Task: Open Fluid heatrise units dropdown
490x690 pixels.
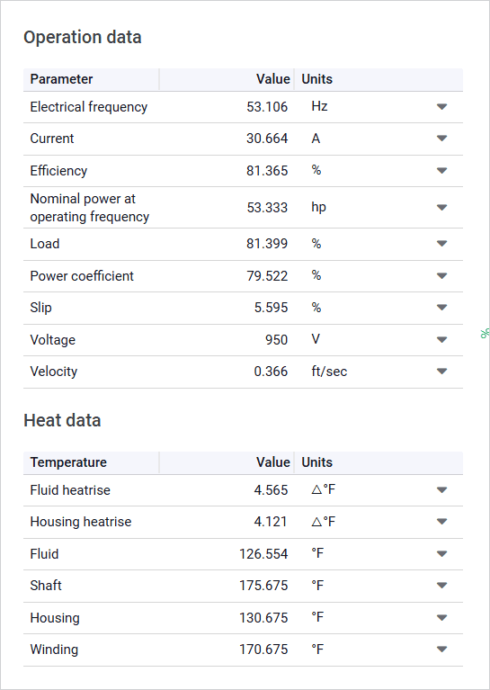Action: pyautogui.click(x=441, y=489)
